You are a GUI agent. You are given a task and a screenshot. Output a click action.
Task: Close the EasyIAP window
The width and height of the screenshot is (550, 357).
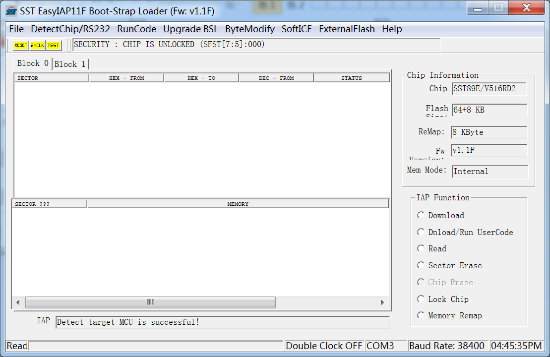coord(526,8)
